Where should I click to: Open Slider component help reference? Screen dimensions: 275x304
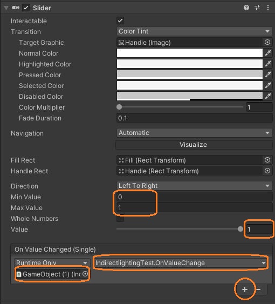point(246,8)
